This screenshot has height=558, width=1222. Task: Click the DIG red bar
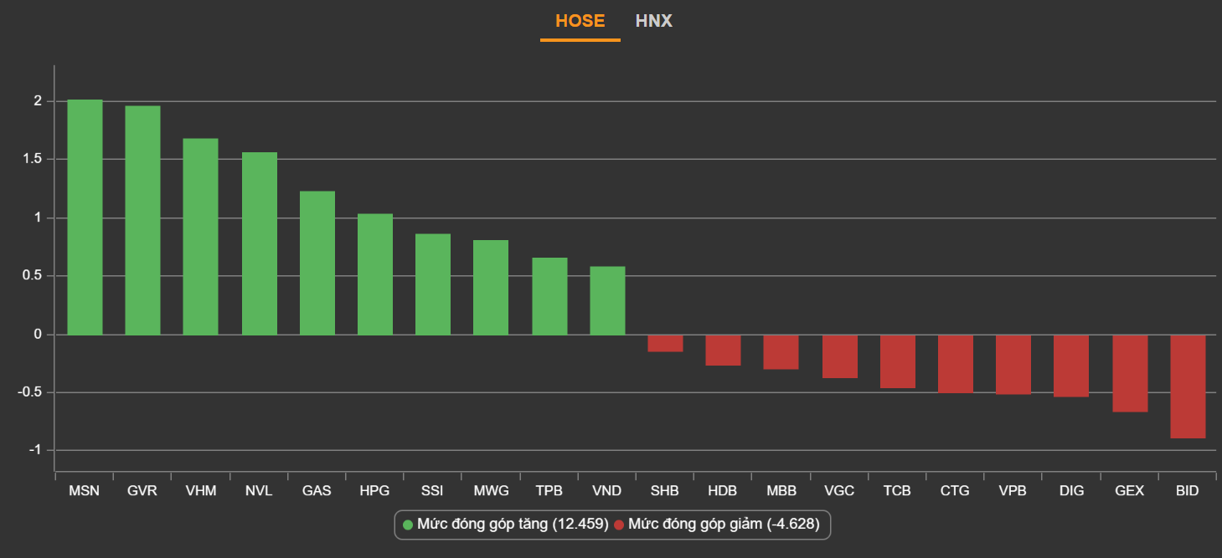[x=1071, y=366]
